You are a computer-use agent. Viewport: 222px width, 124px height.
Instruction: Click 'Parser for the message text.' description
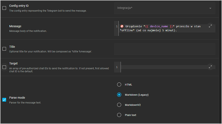coord(25,103)
